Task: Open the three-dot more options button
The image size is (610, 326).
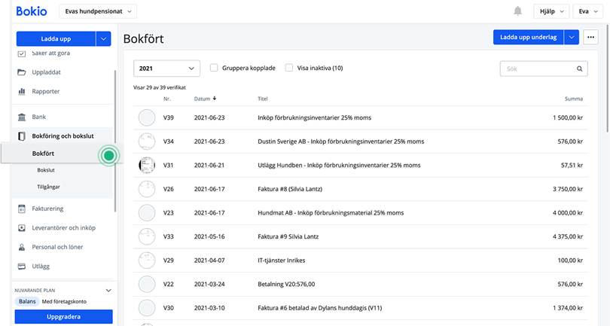Action: 590,37
